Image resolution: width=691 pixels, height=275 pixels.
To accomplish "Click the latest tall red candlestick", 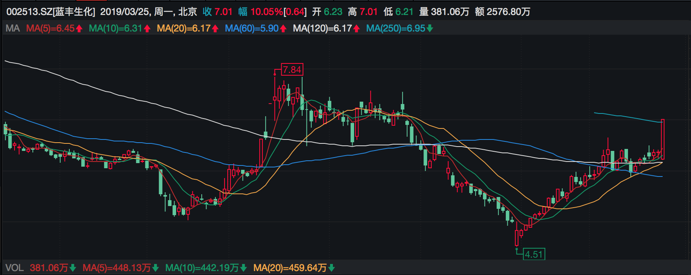I will [x=663, y=139].
